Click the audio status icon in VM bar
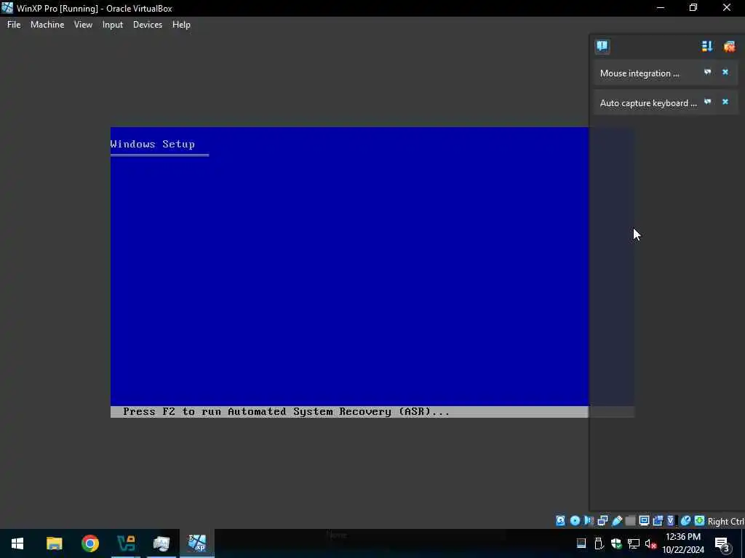This screenshot has width=745, height=558. tap(589, 521)
